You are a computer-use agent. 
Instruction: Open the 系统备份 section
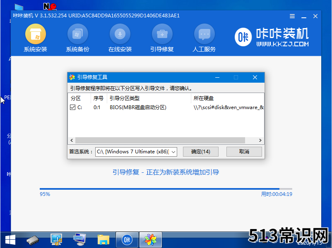(77, 38)
